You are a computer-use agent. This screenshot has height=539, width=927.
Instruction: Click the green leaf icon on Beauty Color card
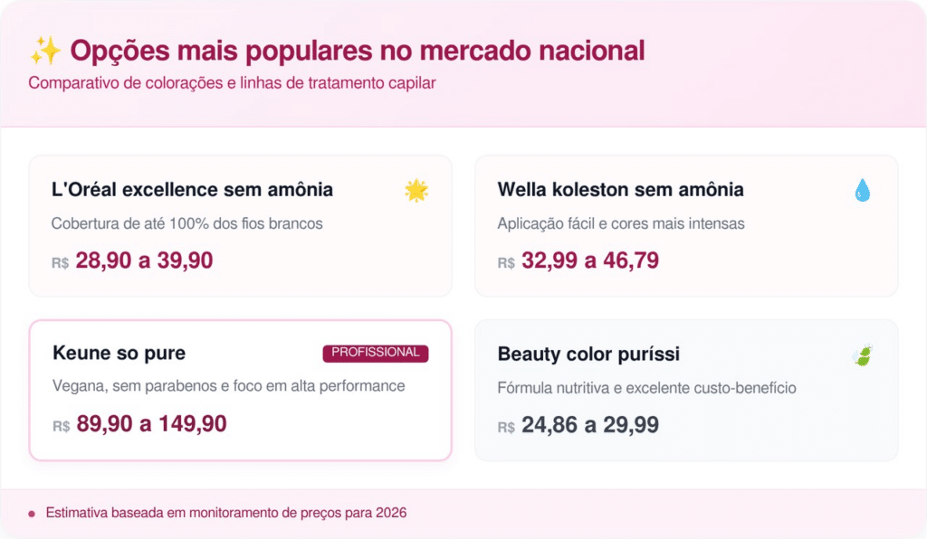[x=862, y=355]
